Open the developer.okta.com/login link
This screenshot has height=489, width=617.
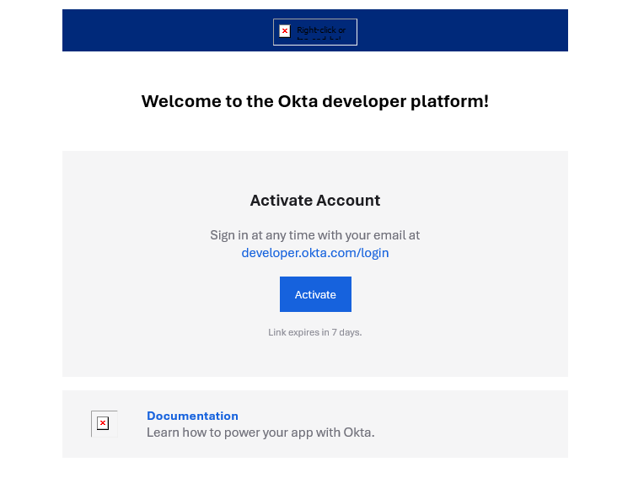coord(314,253)
